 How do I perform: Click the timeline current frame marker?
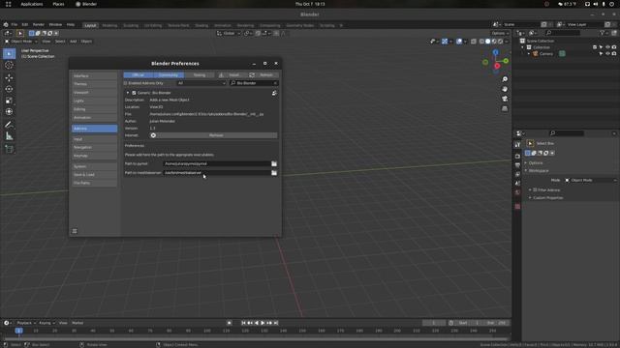tap(18, 331)
